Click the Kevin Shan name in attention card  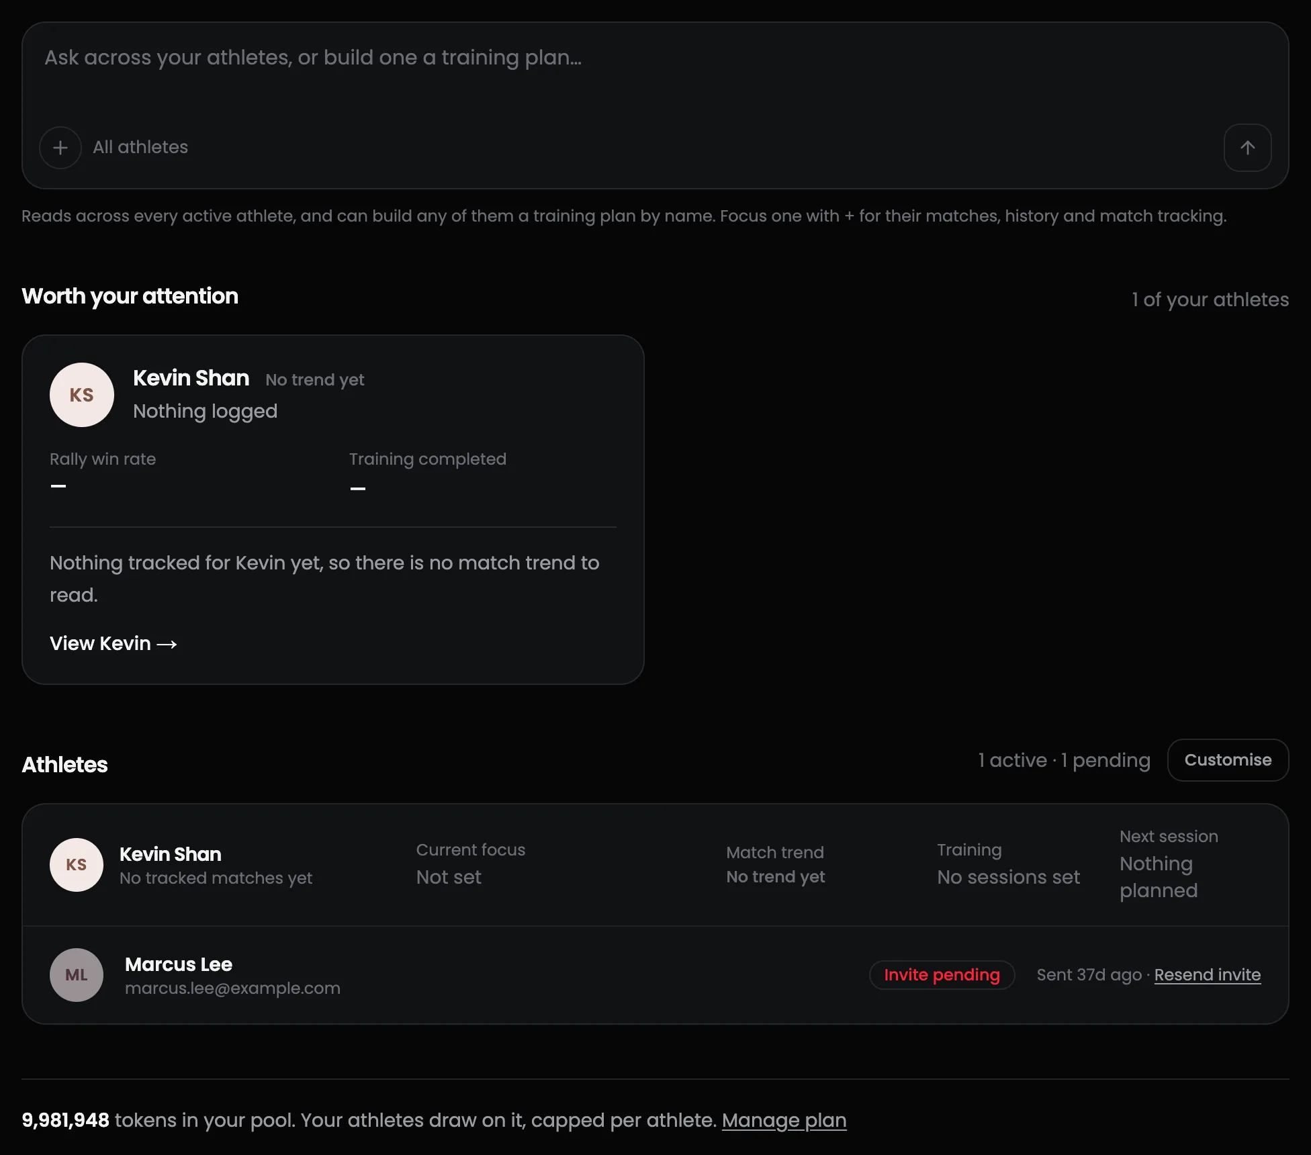tap(191, 378)
